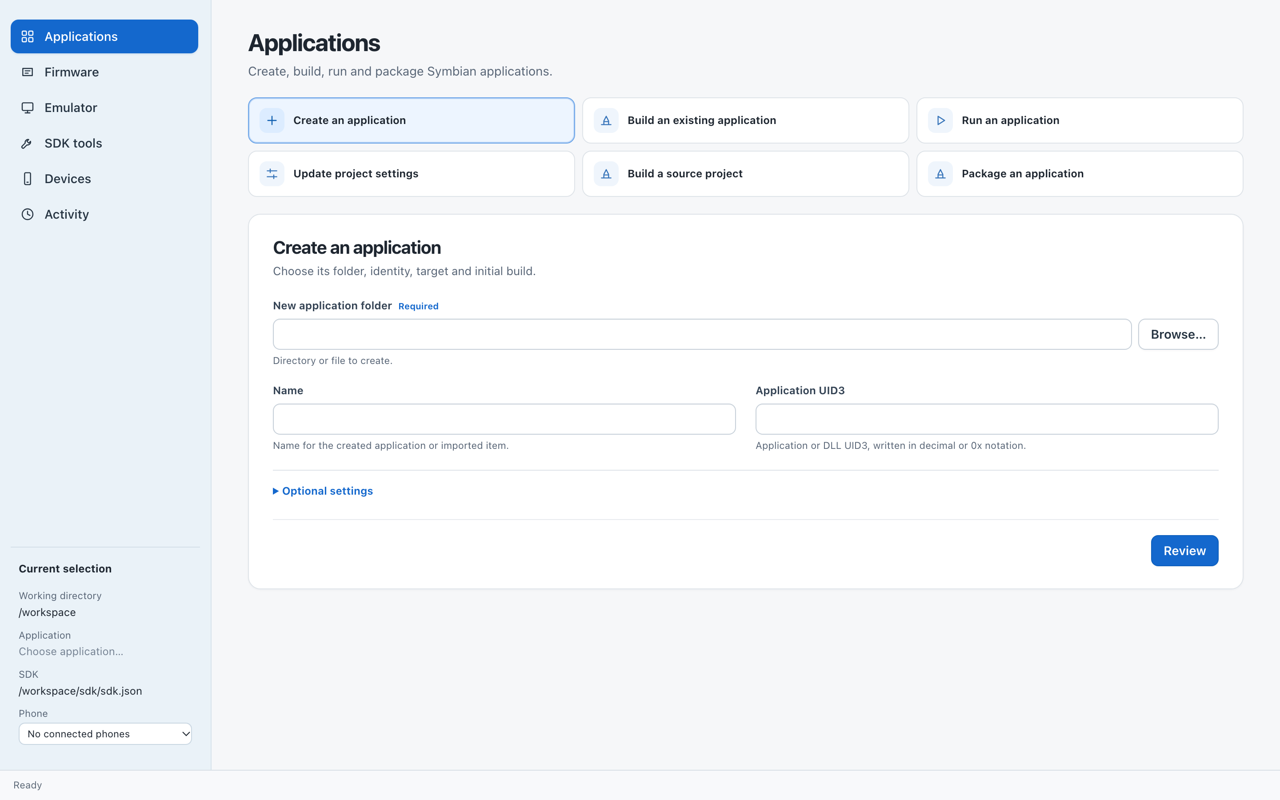Expand Optional settings

coord(323,491)
